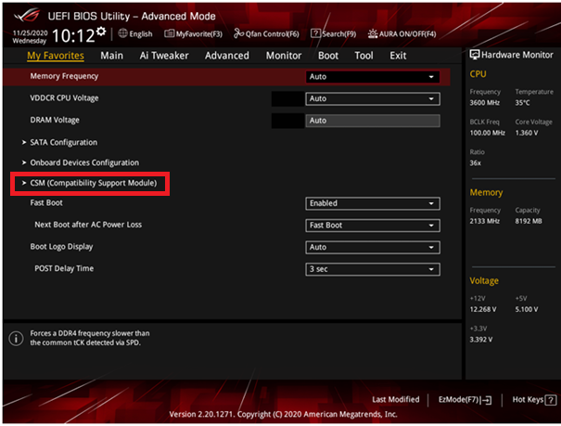Select the Memory Frequency row label
Image resolution: width=561 pixels, height=426 pixels.
pos(64,76)
